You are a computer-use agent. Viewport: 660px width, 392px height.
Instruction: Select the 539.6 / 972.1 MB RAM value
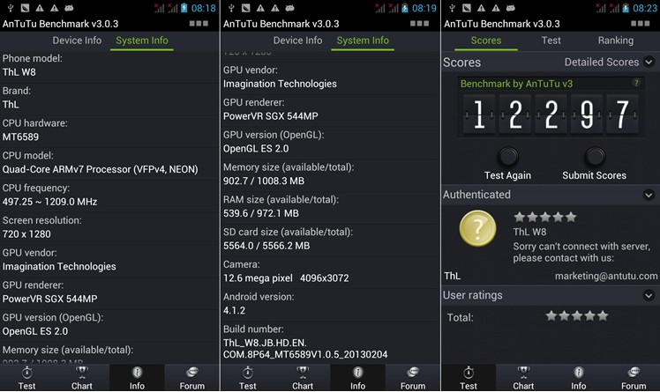tap(261, 213)
